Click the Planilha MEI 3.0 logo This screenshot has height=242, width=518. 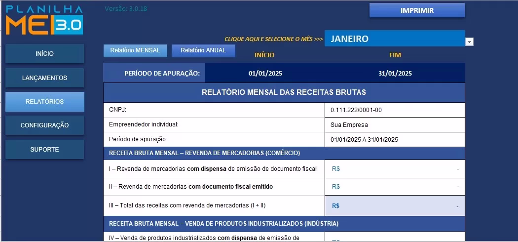coord(44,20)
